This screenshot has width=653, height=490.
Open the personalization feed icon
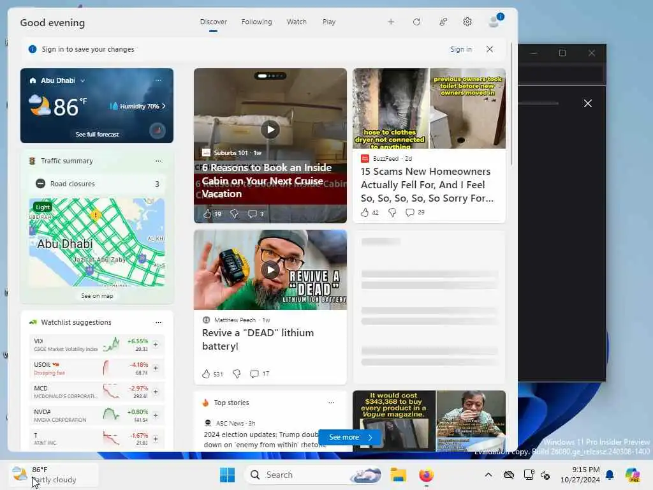click(x=443, y=22)
